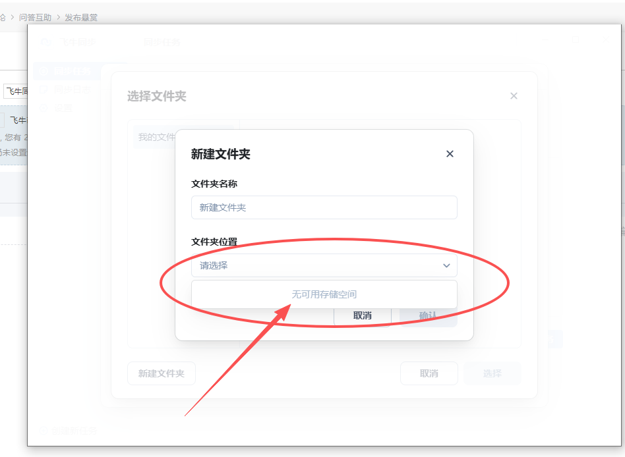
Task: Close the 选择文件夹 dialog
Action: [514, 96]
